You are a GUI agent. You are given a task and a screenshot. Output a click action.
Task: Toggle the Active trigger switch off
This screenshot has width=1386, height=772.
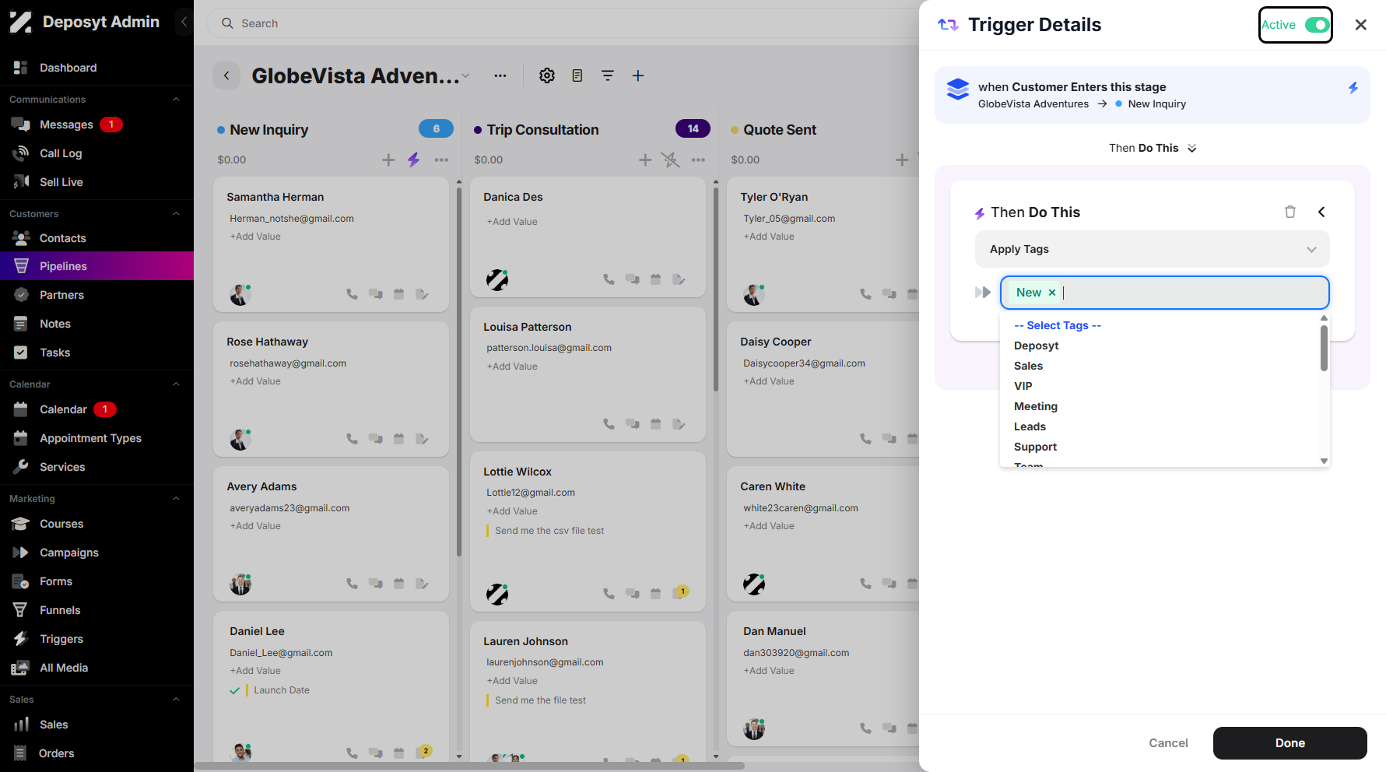click(1317, 25)
